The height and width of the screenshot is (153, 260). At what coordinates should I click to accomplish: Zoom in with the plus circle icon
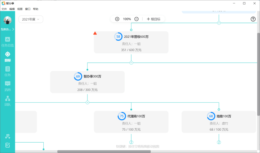(117, 19)
